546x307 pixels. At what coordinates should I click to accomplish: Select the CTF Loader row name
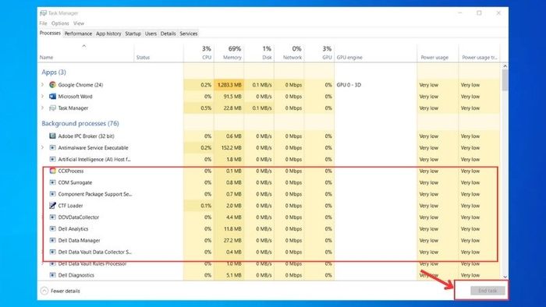pyautogui.click(x=70, y=206)
